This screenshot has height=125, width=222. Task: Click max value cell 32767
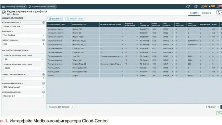(193, 76)
